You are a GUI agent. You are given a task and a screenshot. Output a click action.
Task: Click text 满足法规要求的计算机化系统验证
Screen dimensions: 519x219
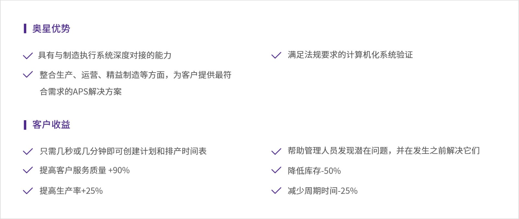[x=350, y=55]
